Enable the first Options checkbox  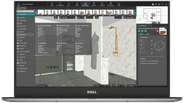[x=141, y=61]
